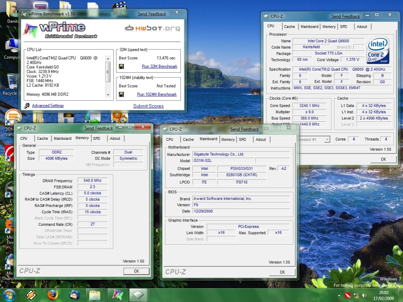Open Memory tab in CPU-Z CPU window
This screenshot has height=302, width=403.
[x=329, y=27]
